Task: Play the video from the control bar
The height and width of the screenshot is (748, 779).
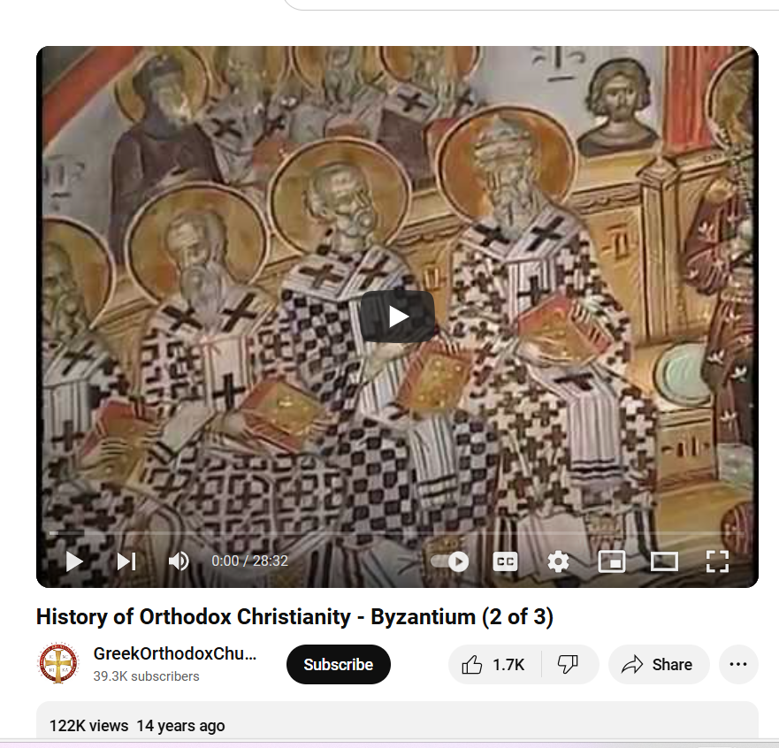Action: (x=74, y=561)
